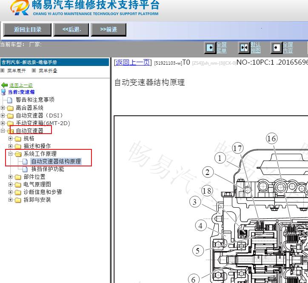The width and height of the screenshot is (308, 283).
Task: Click the green back arrow icon
Action: pos(4,85)
